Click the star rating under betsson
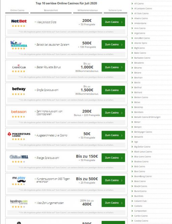The width and height of the screenshot is (172, 224). click(18, 117)
